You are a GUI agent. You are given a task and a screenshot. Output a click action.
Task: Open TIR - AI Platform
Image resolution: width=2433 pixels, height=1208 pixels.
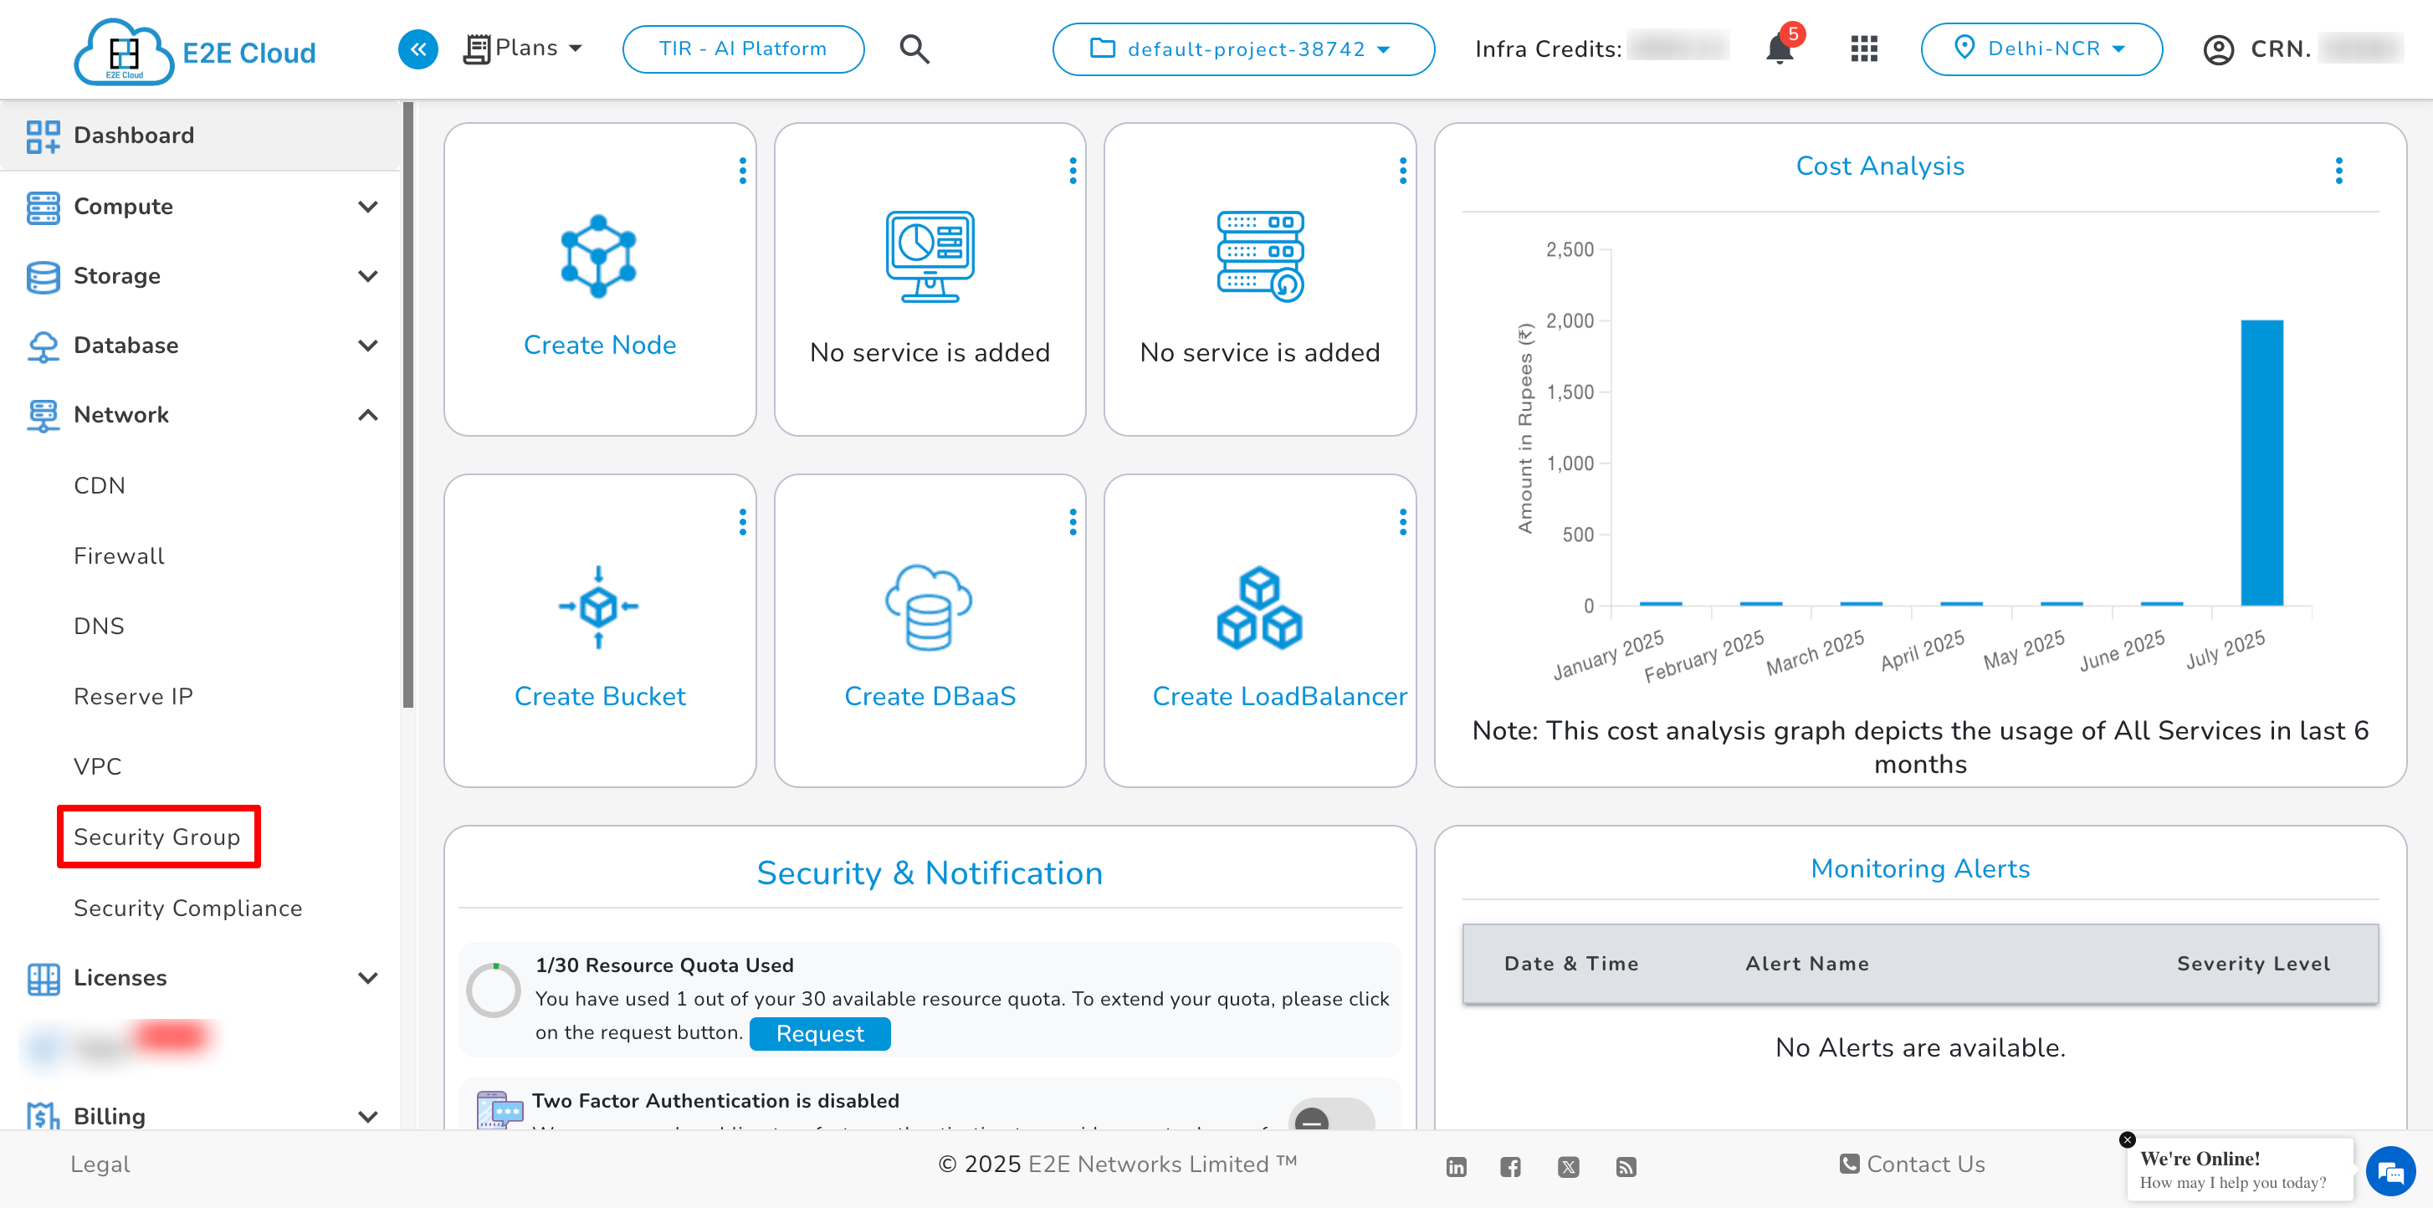[x=742, y=49]
